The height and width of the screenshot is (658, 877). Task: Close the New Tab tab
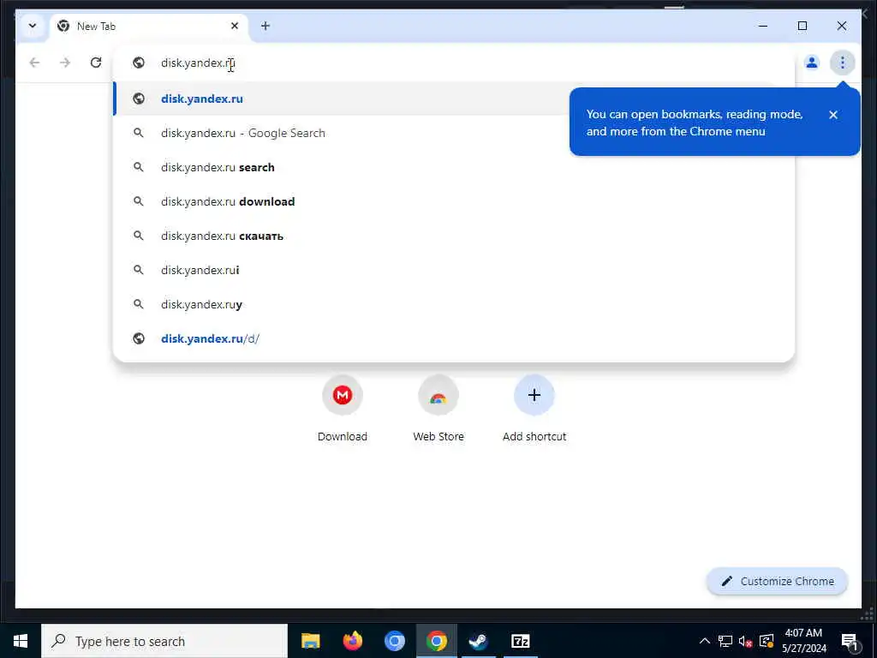tap(235, 26)
